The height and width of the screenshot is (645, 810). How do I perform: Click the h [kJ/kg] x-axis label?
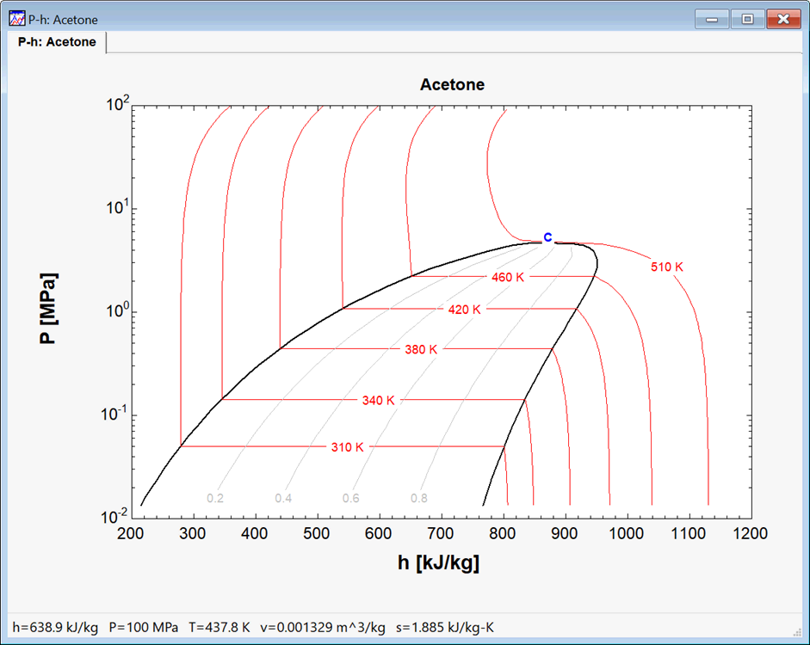[439, 563]
